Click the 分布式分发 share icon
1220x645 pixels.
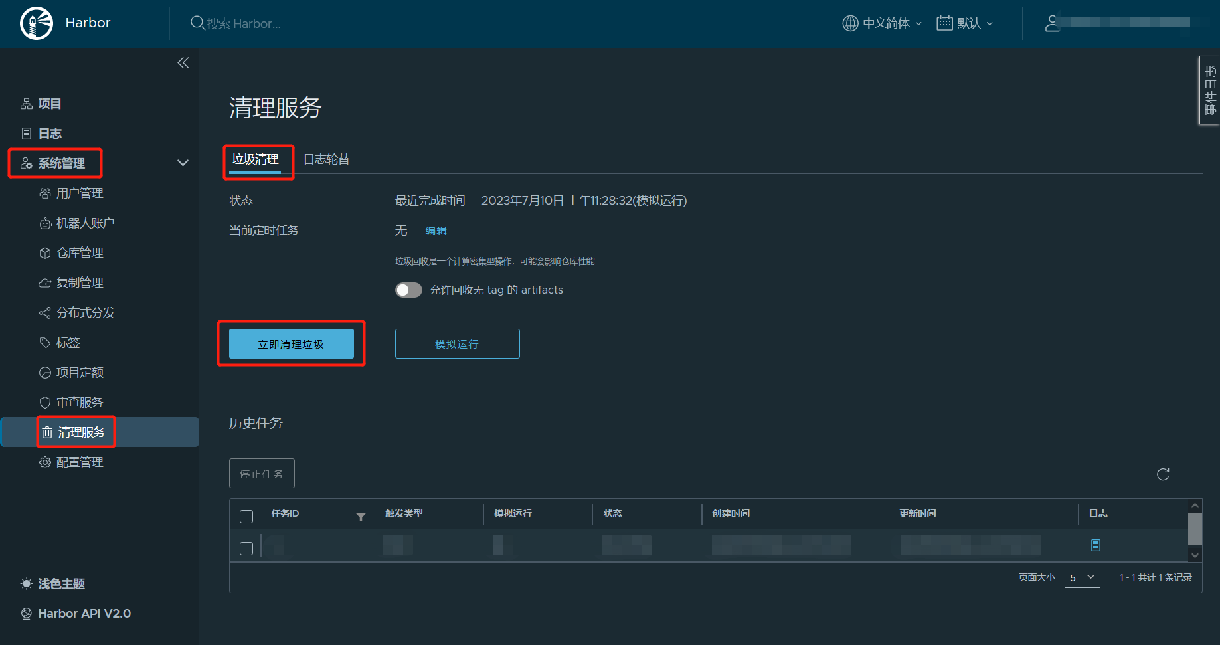point(45,313)
